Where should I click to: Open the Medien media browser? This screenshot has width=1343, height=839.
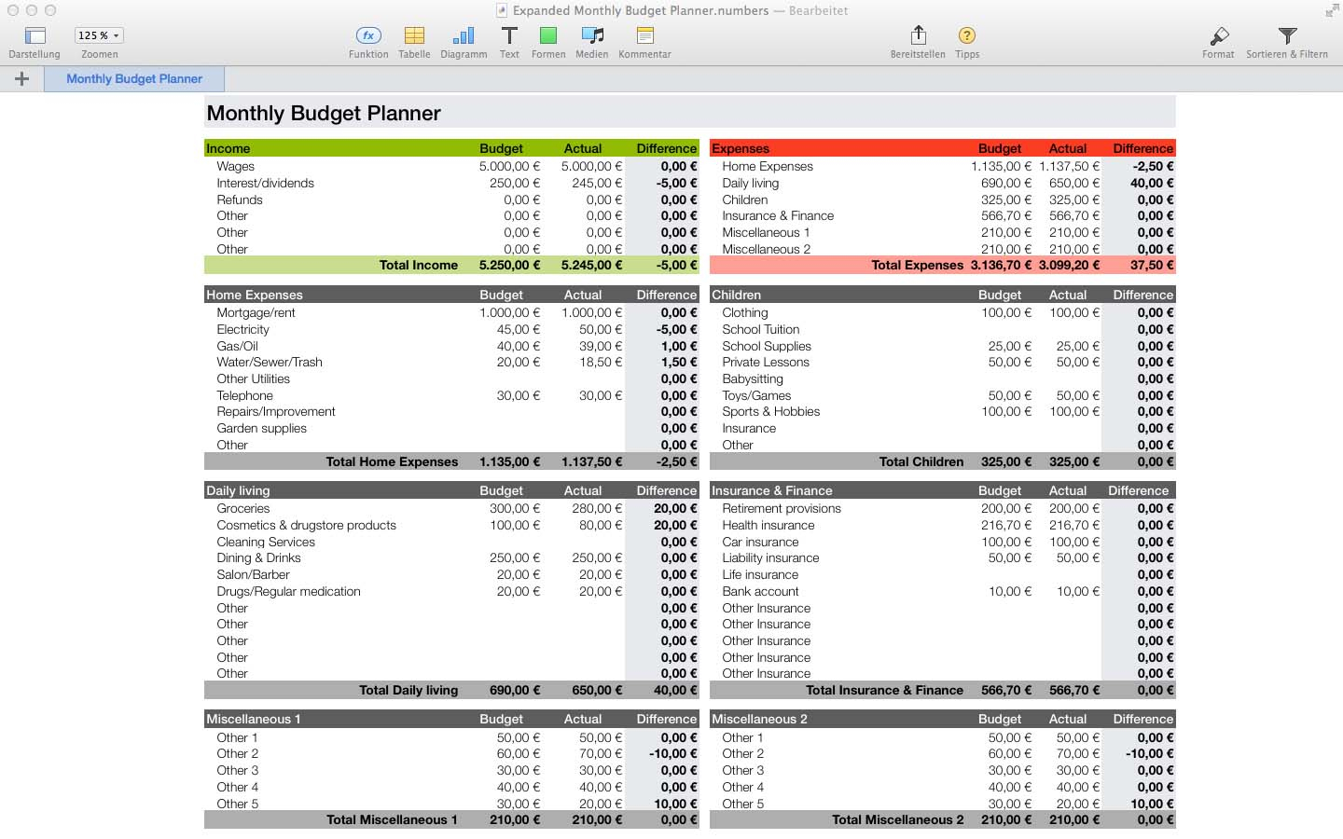[591, 36]
